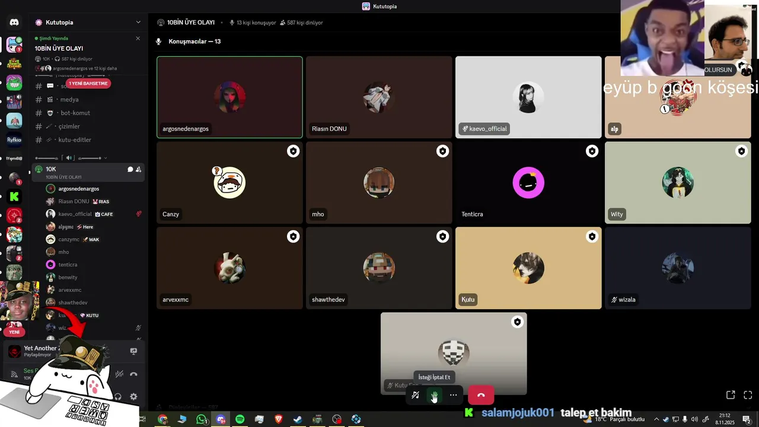Open Chrome from the taskbar
Viewport: 759px width, 427px height.
(x=162, y=419)
